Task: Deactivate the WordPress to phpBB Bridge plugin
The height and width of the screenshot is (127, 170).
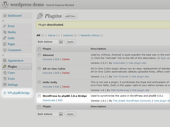Action: pos(49,100)
